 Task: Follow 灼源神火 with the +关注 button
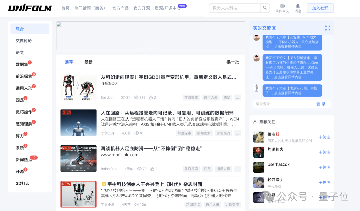coord(324,152)
